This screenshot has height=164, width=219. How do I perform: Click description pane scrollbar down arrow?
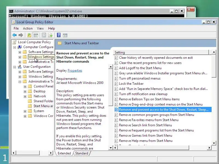tap(111, 148)
